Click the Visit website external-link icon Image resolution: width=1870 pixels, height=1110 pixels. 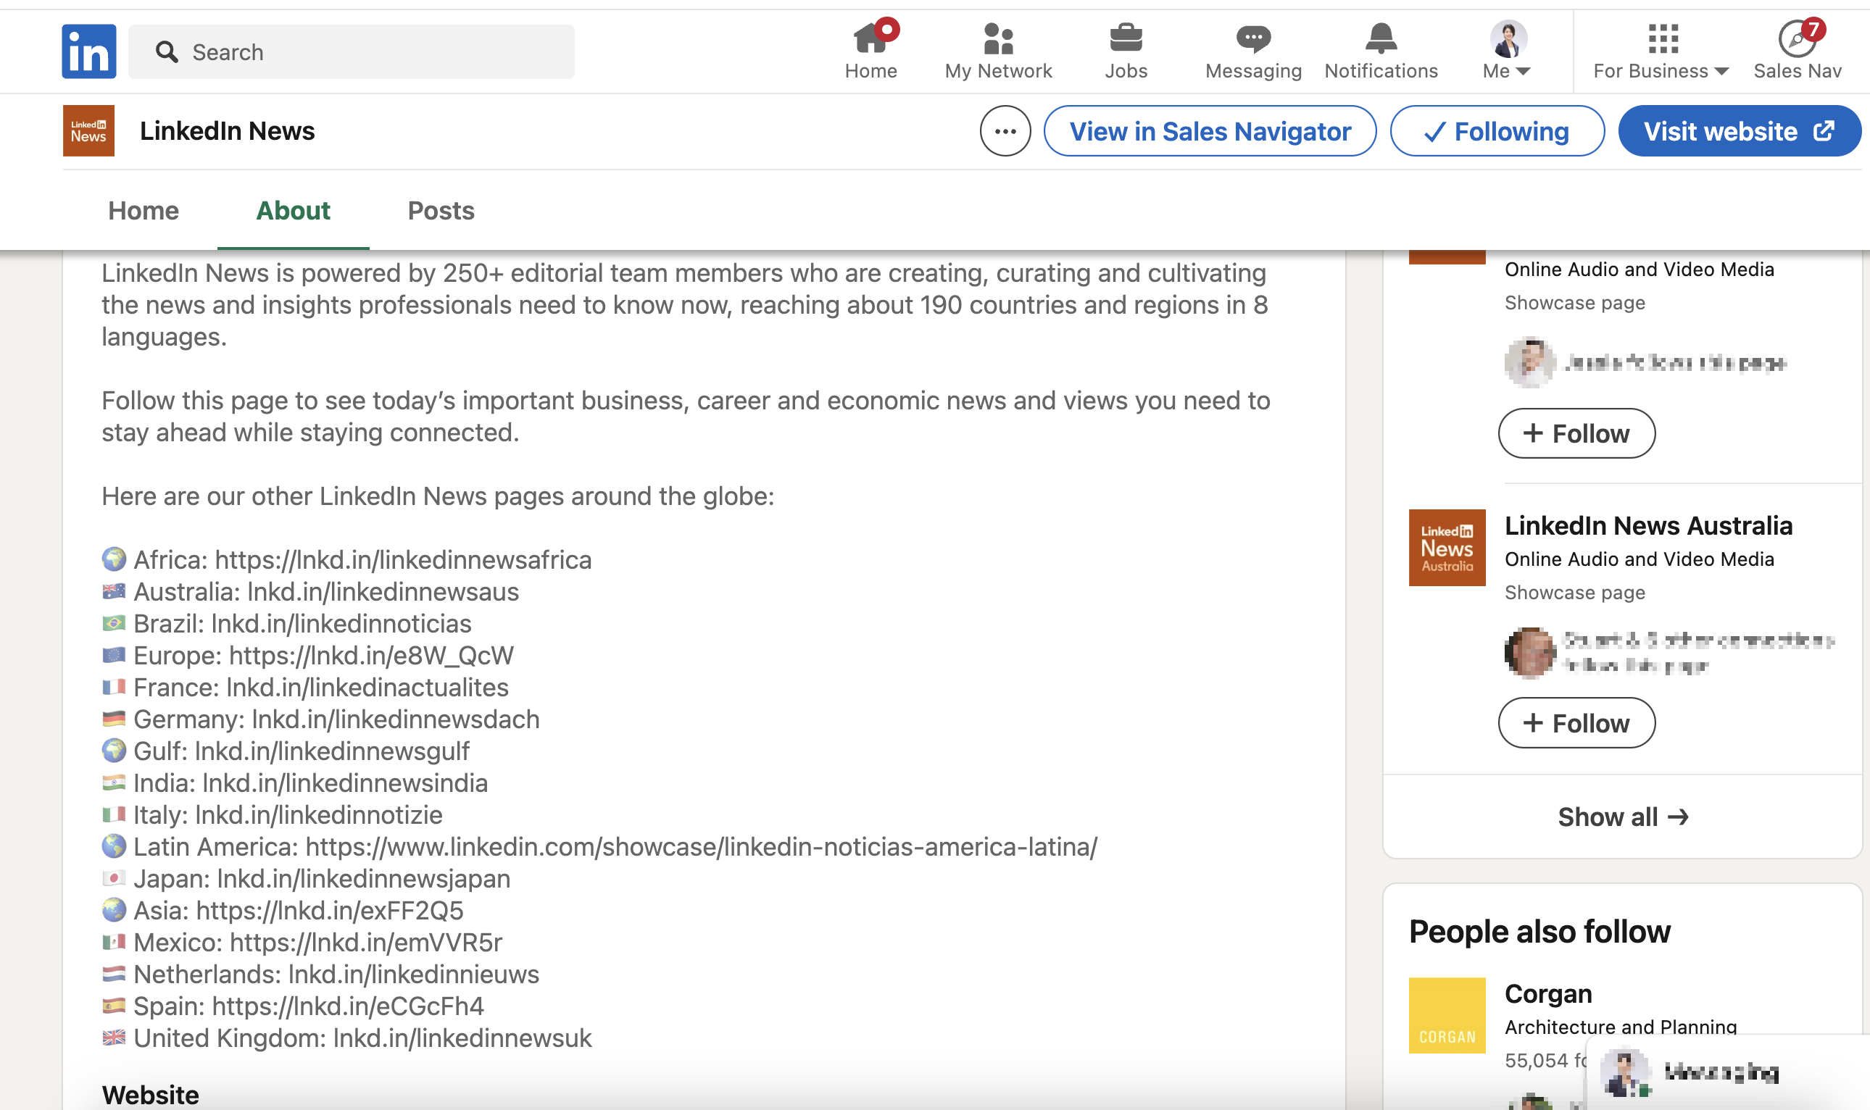tap(1823, 131)
